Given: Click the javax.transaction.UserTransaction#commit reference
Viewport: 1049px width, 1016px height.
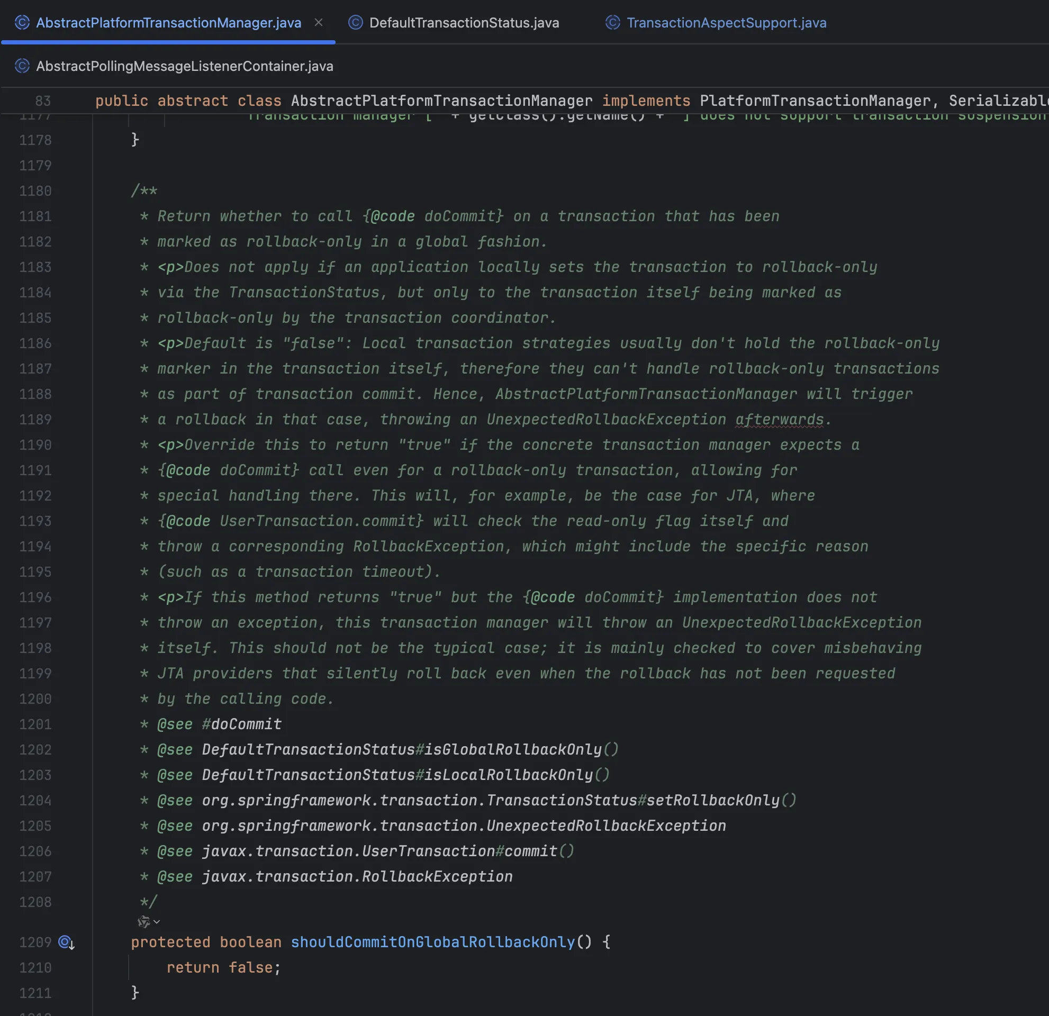Looking at the screenshot, I should click(x=530, y=851).
